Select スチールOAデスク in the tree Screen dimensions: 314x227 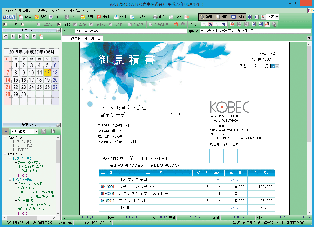(x=29, y=163)
